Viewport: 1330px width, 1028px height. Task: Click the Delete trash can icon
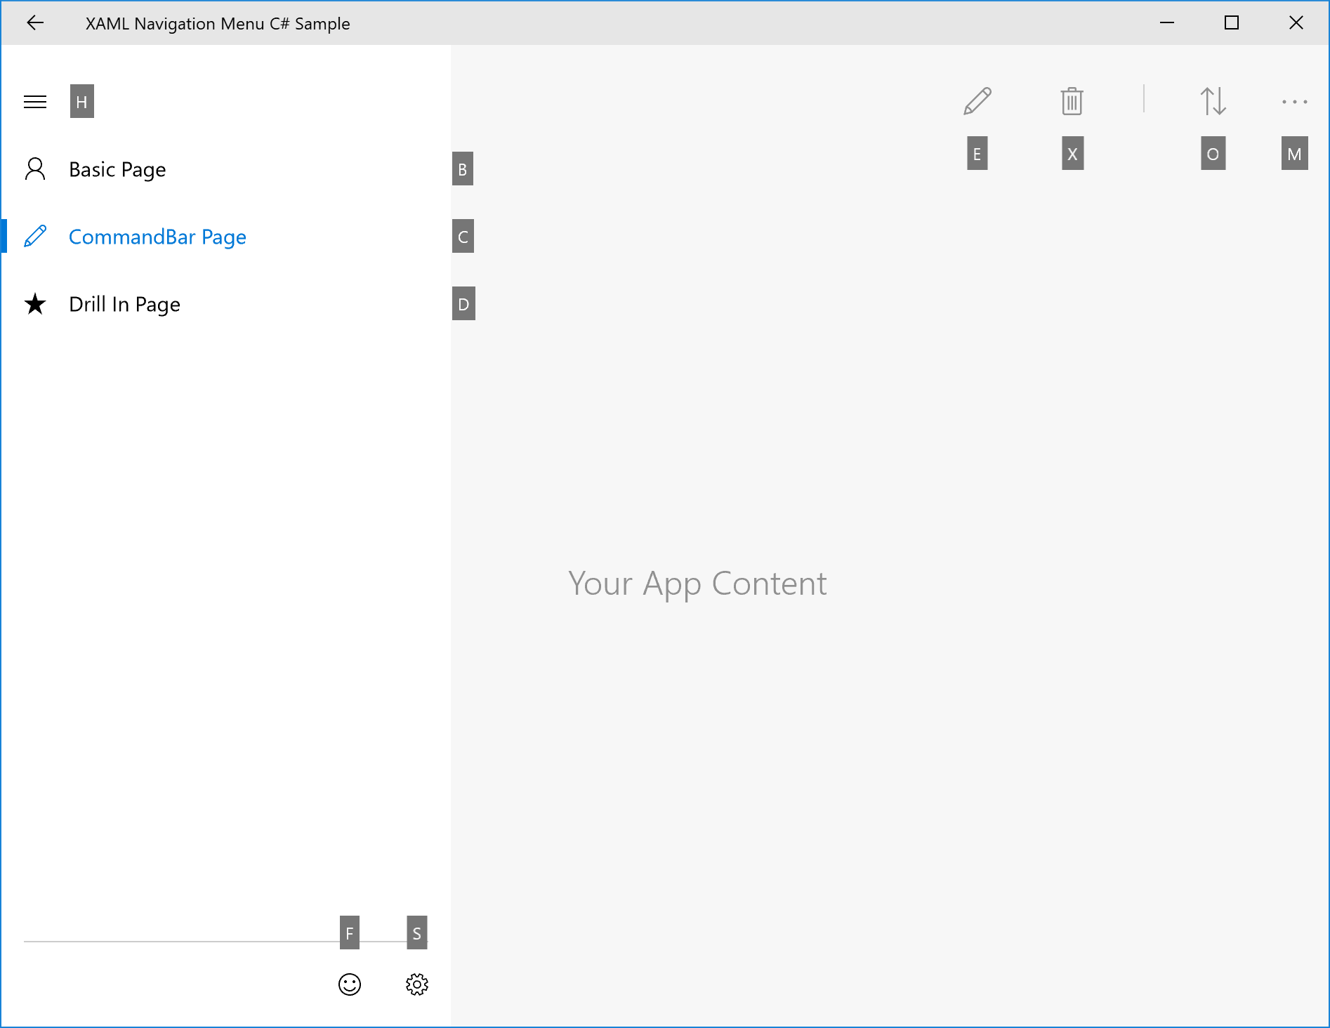pos(1071,101)
